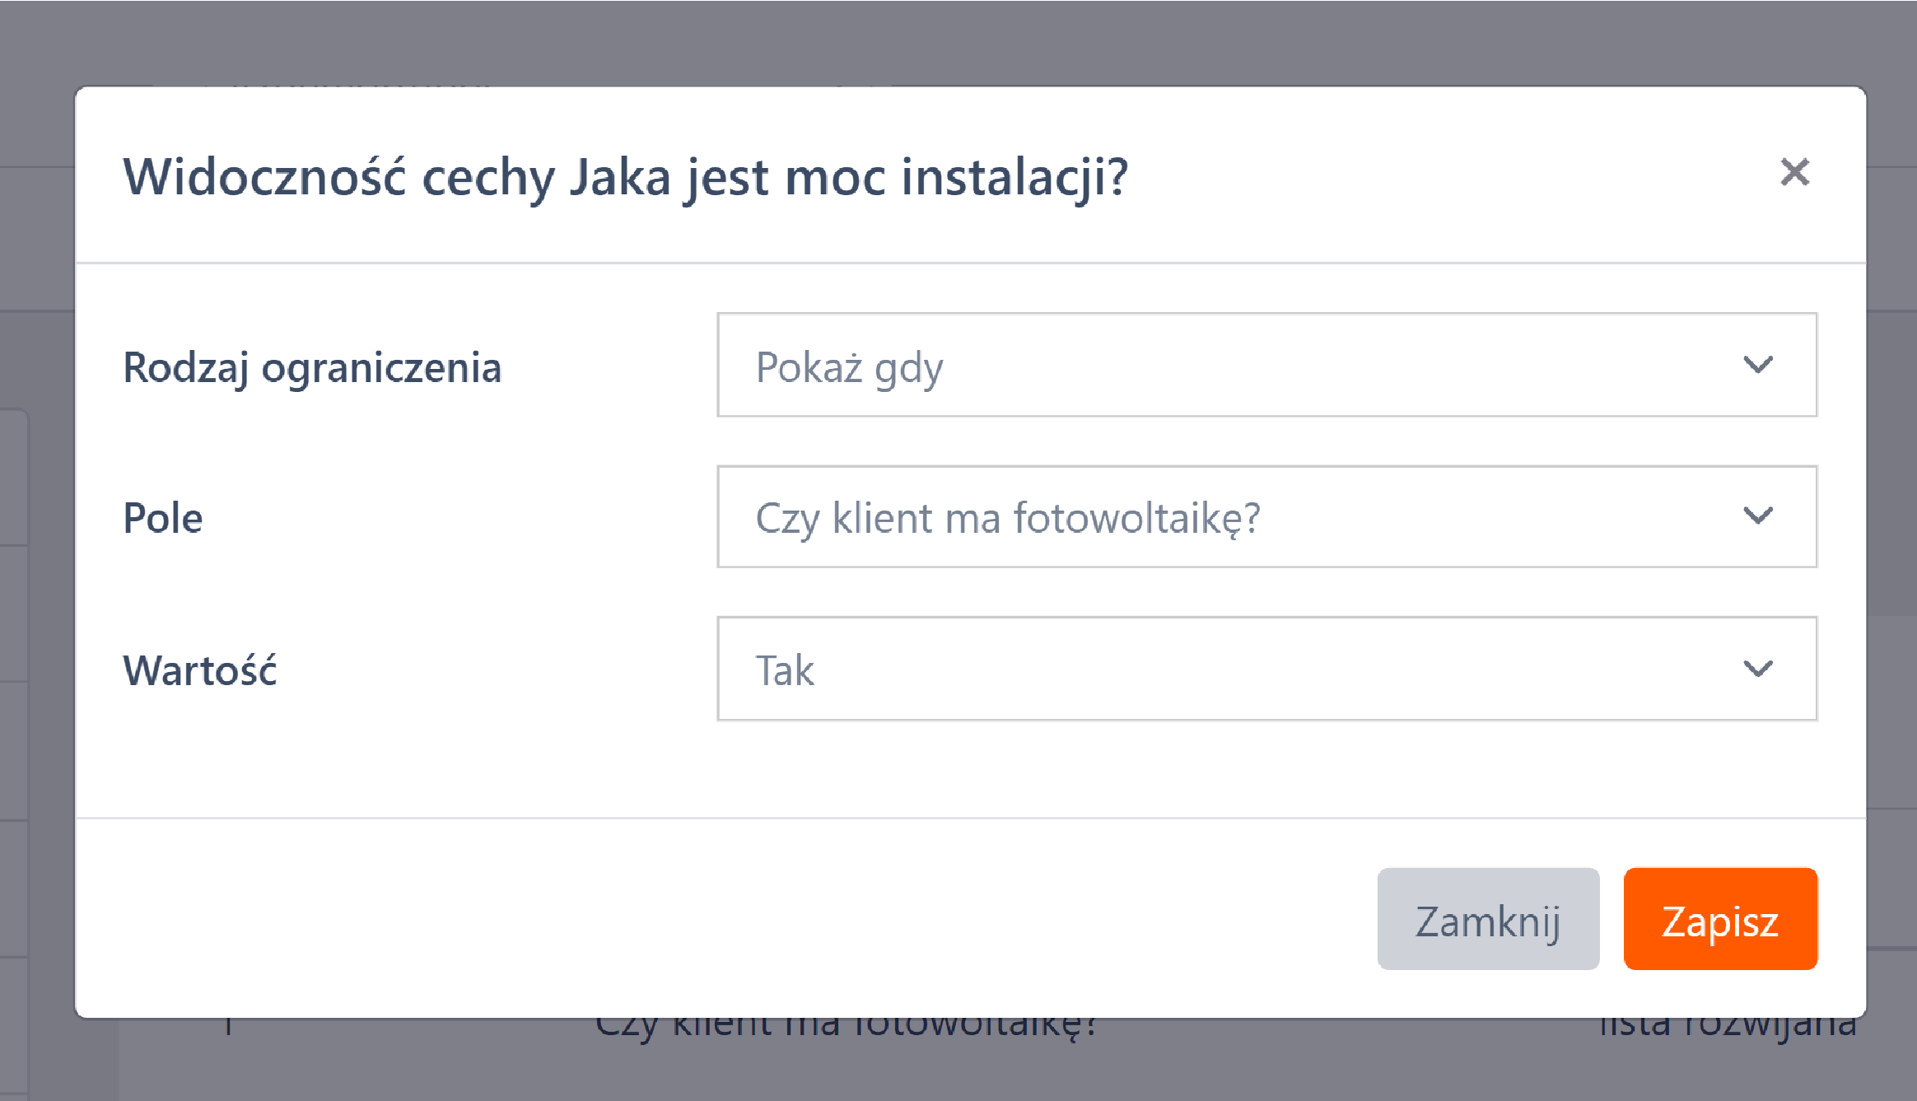Viewport: 1917px width, 1101px height.
Task: Click the Tak value text
Action: (x=785, y=670)
